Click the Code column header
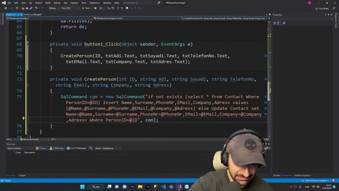This screenshot has height=191, width=339. click(x=18, y=152)
